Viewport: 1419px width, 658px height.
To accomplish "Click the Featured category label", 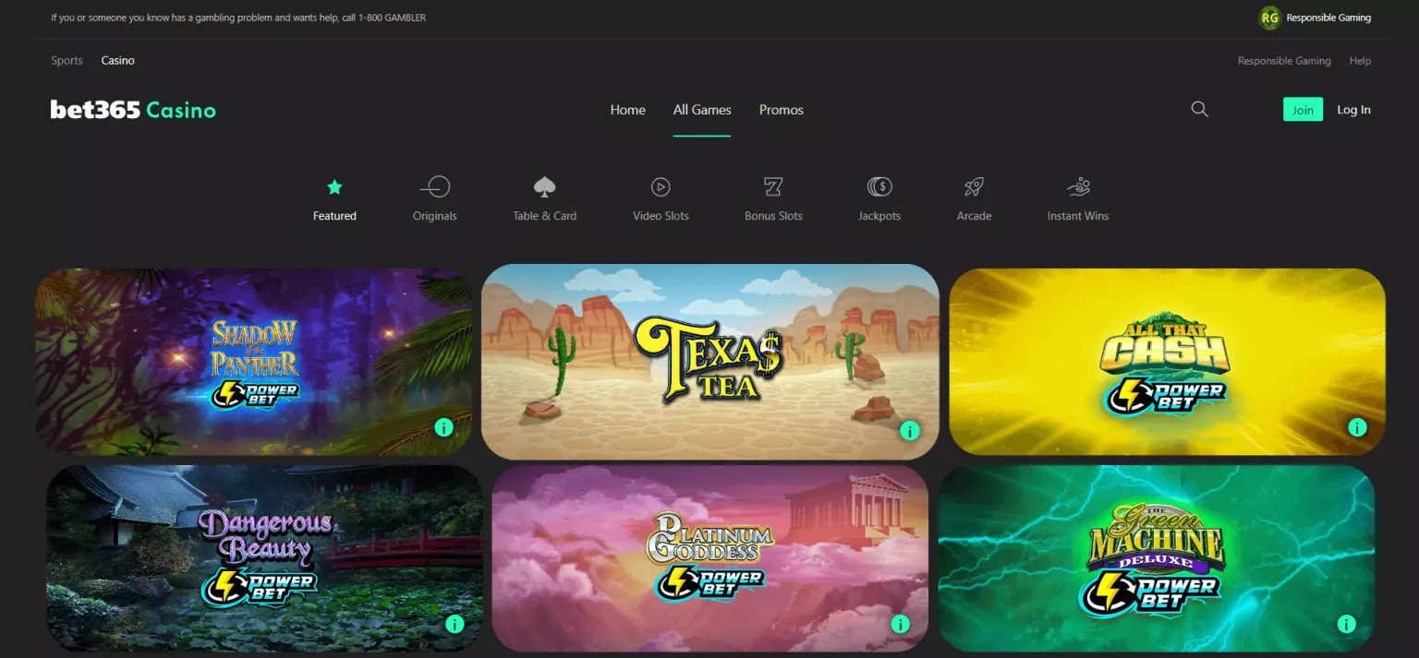I will 334,216.
